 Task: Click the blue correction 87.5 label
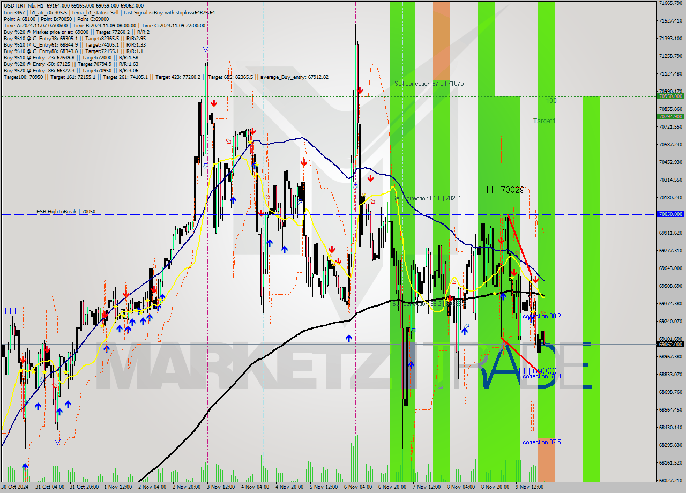pyautogui.click(x=542, y=442)
